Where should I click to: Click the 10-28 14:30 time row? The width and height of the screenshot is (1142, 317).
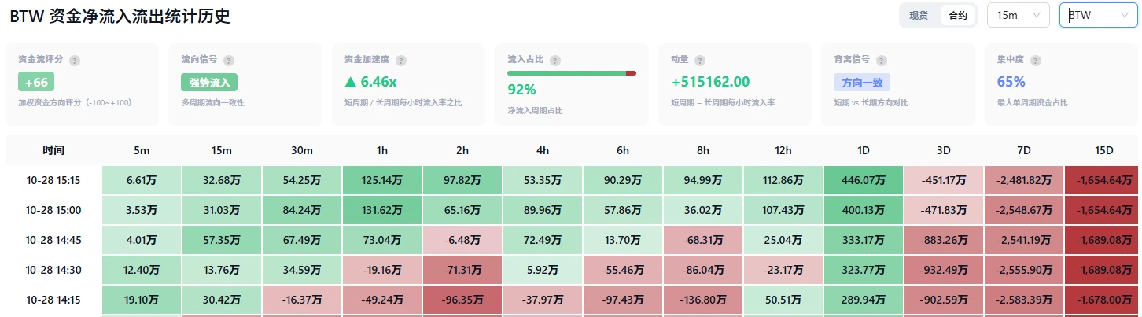53,270
